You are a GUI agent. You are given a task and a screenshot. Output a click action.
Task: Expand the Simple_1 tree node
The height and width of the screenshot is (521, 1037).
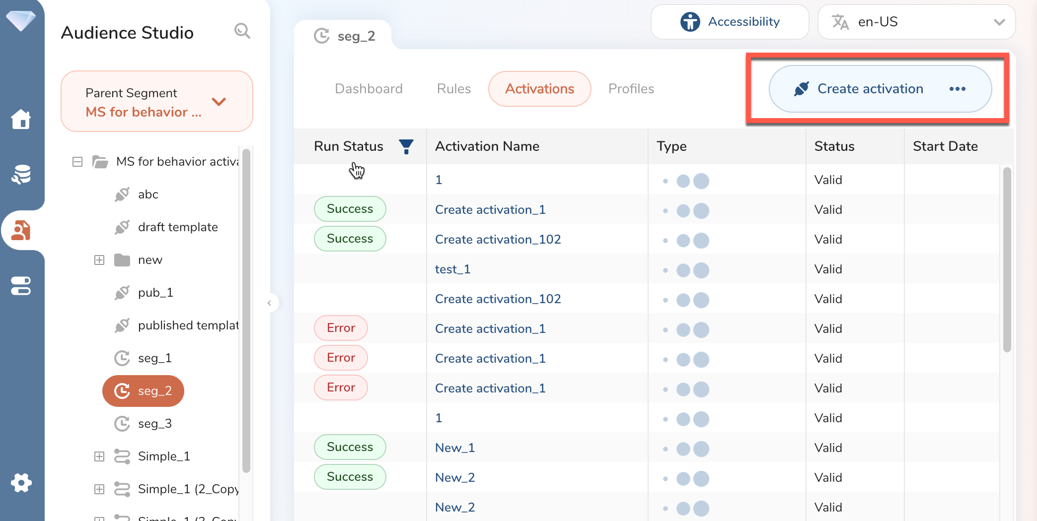(99, 456)
